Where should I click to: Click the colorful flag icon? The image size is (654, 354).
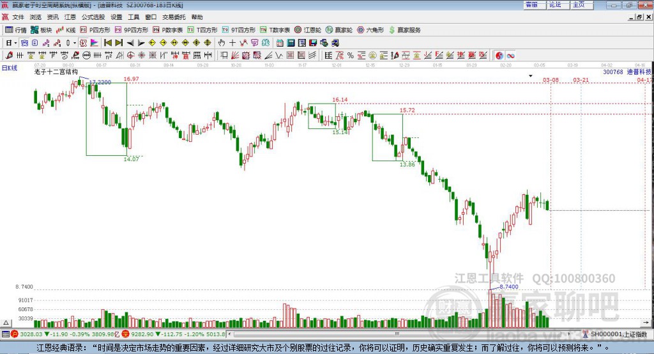tap(95, 43)
